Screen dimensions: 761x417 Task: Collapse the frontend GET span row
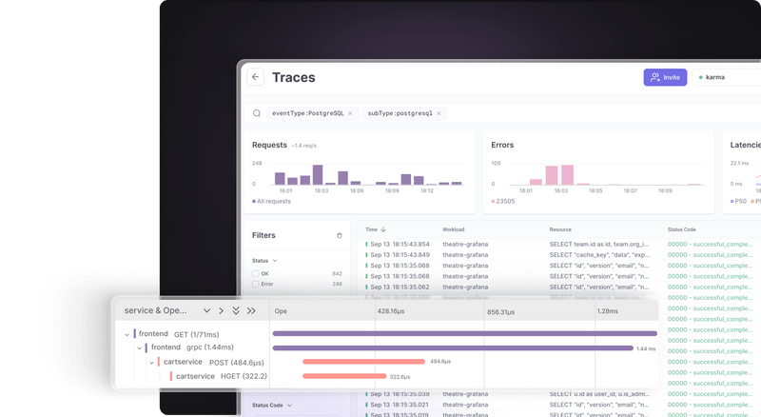point(127,334)
